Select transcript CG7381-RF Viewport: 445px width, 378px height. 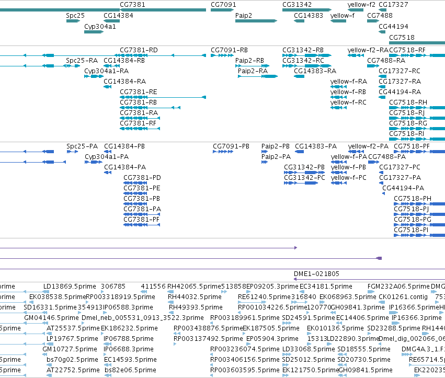pyautogui.click(x=140, y=129)
